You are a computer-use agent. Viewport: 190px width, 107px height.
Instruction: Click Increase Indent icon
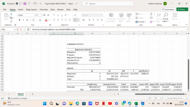coord(70,20)
